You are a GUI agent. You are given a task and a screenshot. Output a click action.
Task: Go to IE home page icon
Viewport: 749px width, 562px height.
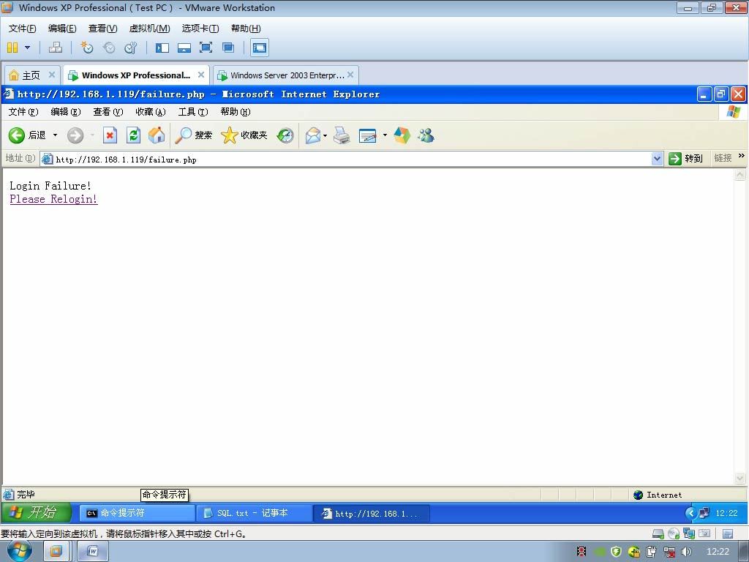(x=157, y=135)
